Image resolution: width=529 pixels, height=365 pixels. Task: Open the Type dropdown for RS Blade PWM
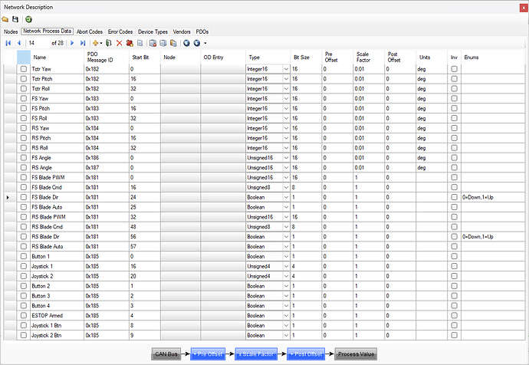286,217
